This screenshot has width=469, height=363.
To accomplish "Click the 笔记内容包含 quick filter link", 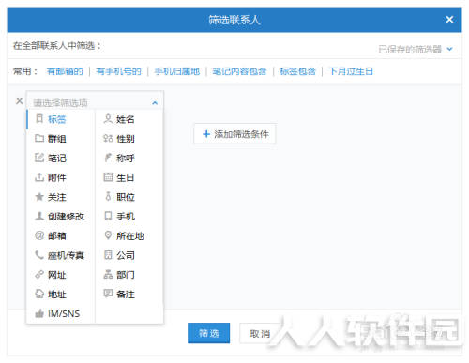I will point(239,71).
